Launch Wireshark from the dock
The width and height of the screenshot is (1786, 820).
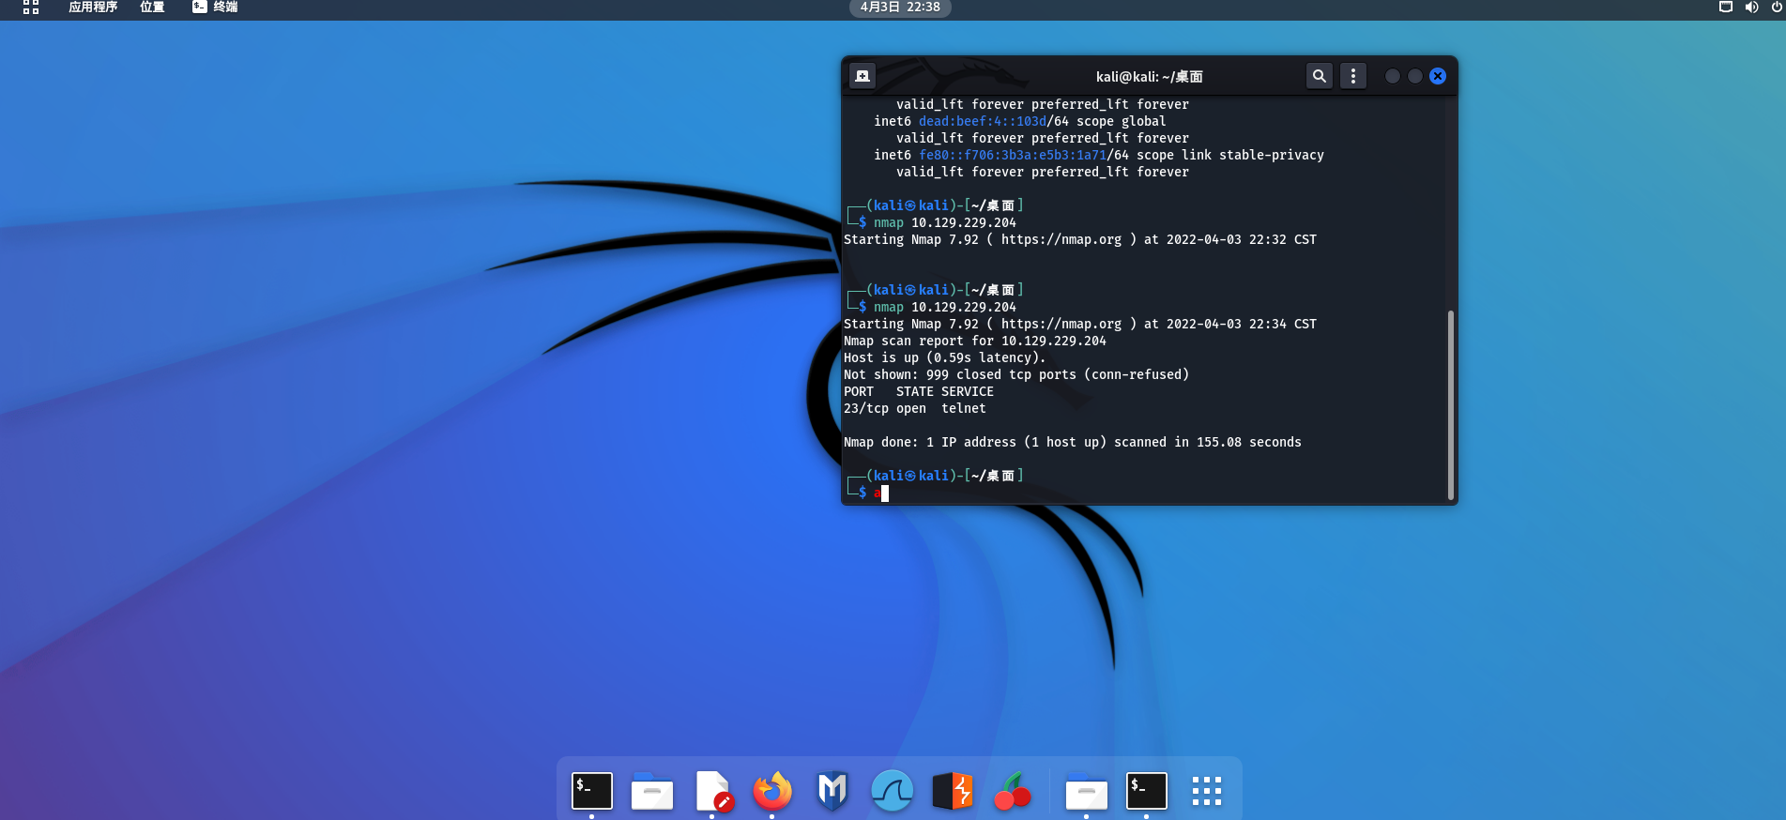[893, 791]
